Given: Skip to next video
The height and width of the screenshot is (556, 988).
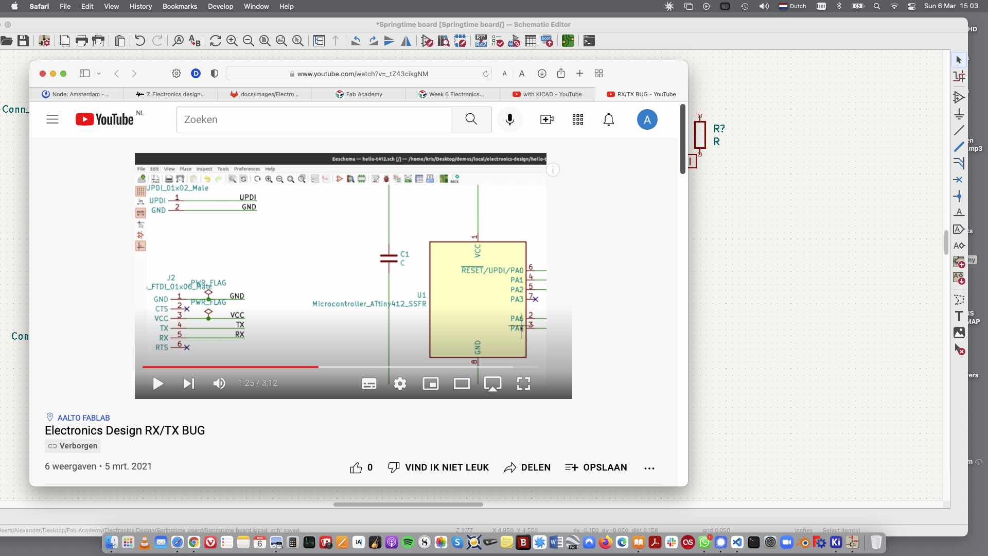Looking at the screenshot, I should coord(189,384).
